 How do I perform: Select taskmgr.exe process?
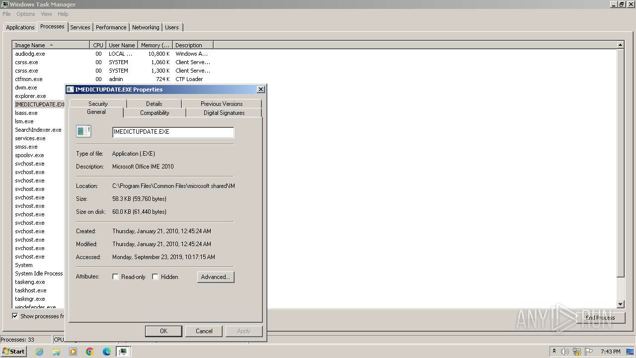pos(30,299)
